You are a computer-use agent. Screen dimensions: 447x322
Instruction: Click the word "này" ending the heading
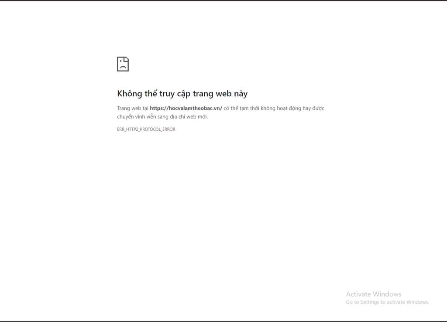coord(241,94)
